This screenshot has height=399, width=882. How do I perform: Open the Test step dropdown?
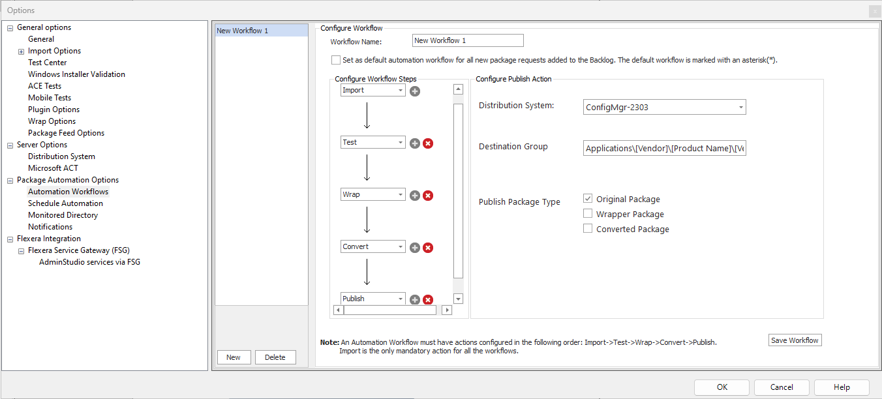[400, 143]
